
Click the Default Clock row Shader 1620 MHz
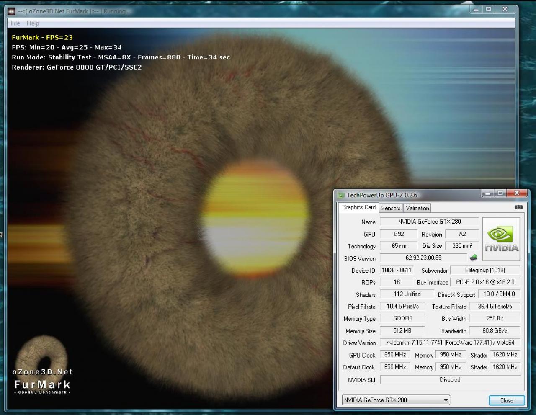(505, 367)
